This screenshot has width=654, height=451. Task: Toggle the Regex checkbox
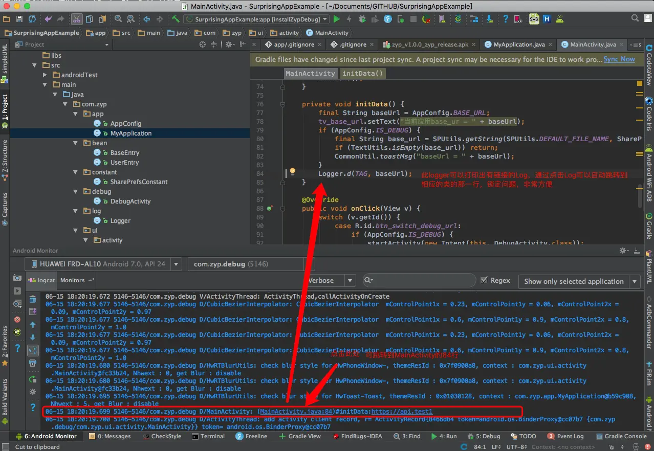point(484,280)
